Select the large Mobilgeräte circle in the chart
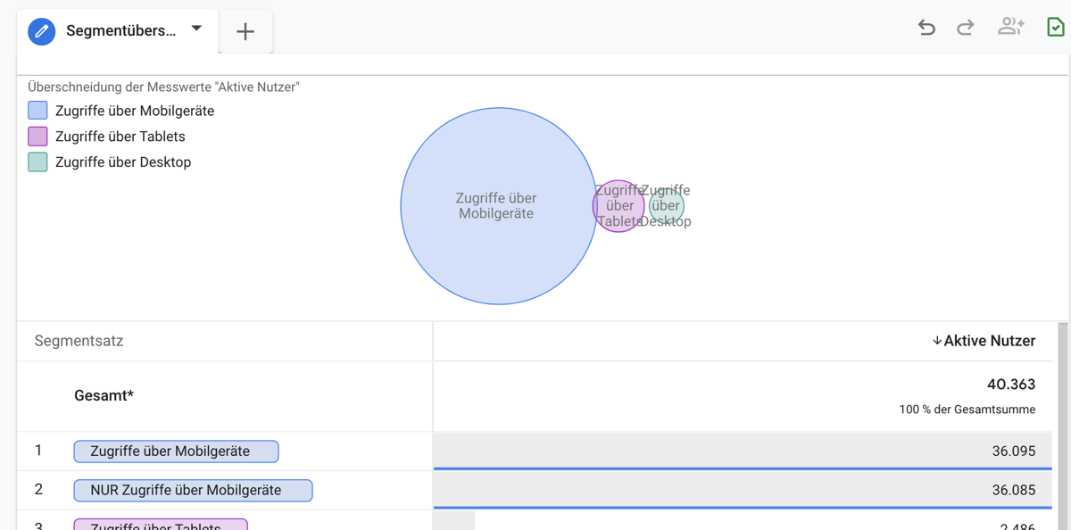 [x=497, y=206]
